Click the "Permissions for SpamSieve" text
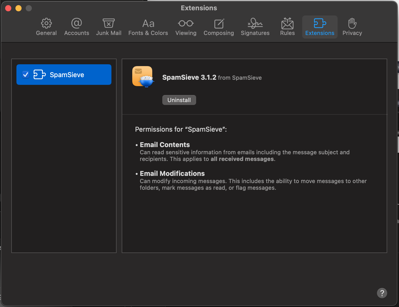This screenshot has width=399, height=307. pos(181,129)
